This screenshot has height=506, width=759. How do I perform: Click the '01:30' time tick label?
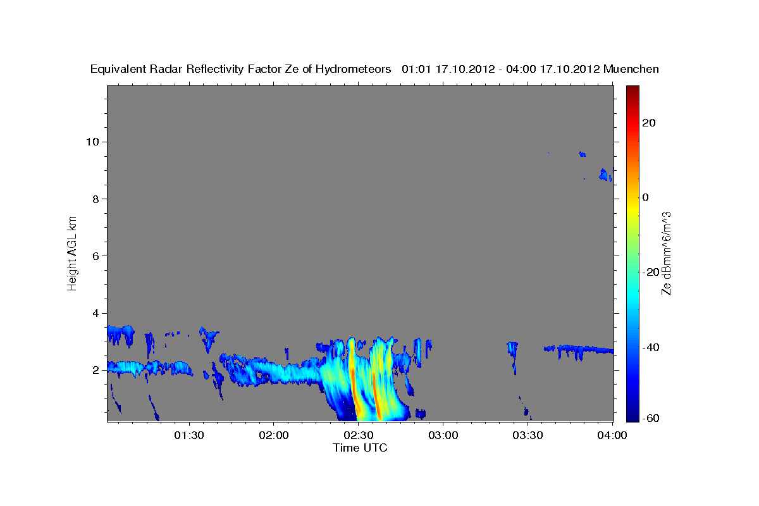[189, 436]
